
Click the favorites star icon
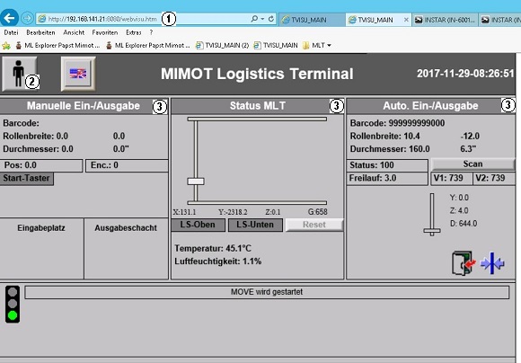pos(6,46)
